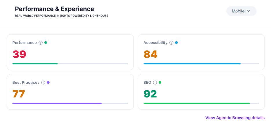Viewport: 271px width, 127px height.
Task: Click the Performance info icon
Action: coord(41,43)
